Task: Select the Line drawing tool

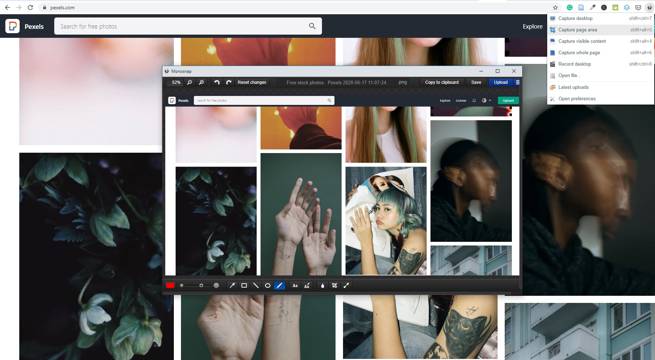Action: click(x=256, y=285)
